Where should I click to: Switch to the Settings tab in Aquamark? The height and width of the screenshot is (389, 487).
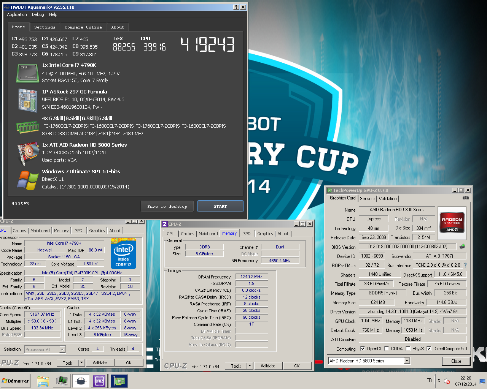45,27
